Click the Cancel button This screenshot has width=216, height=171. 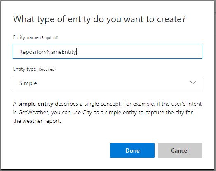pos(180,150)
